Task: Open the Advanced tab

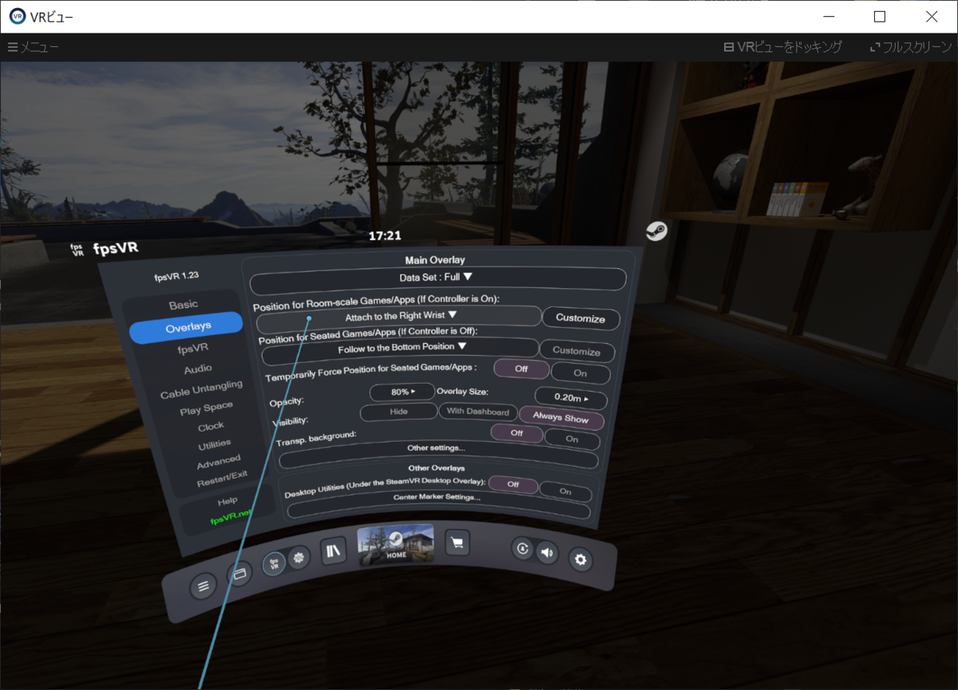Action: point(219,462)
